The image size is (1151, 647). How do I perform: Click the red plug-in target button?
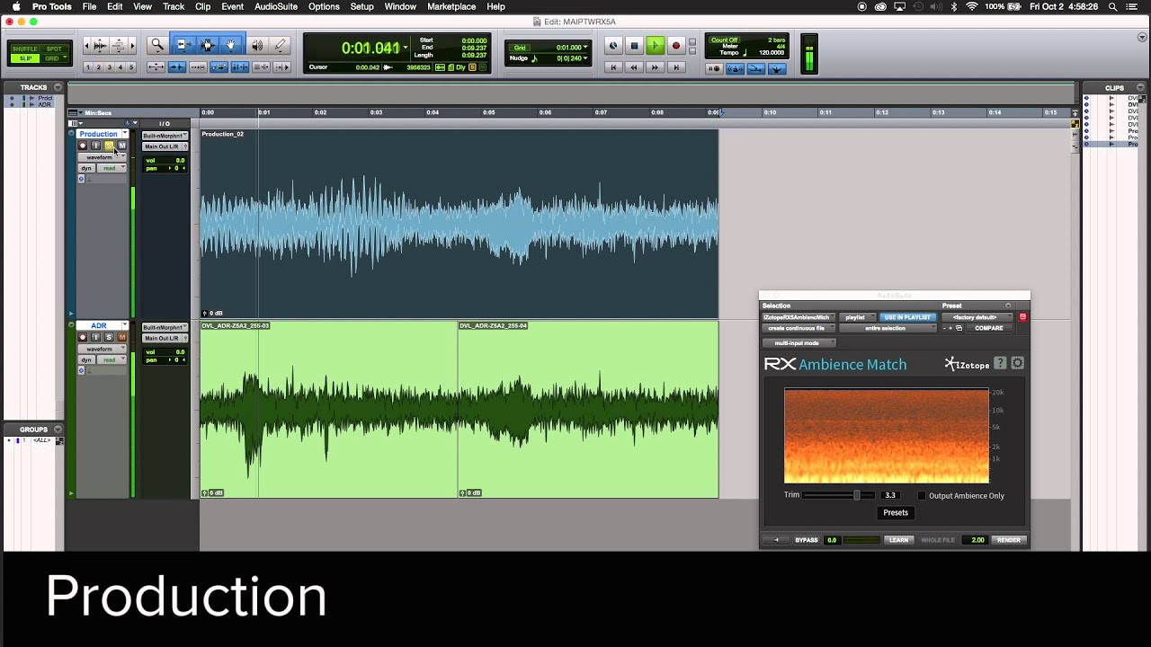1022,317
